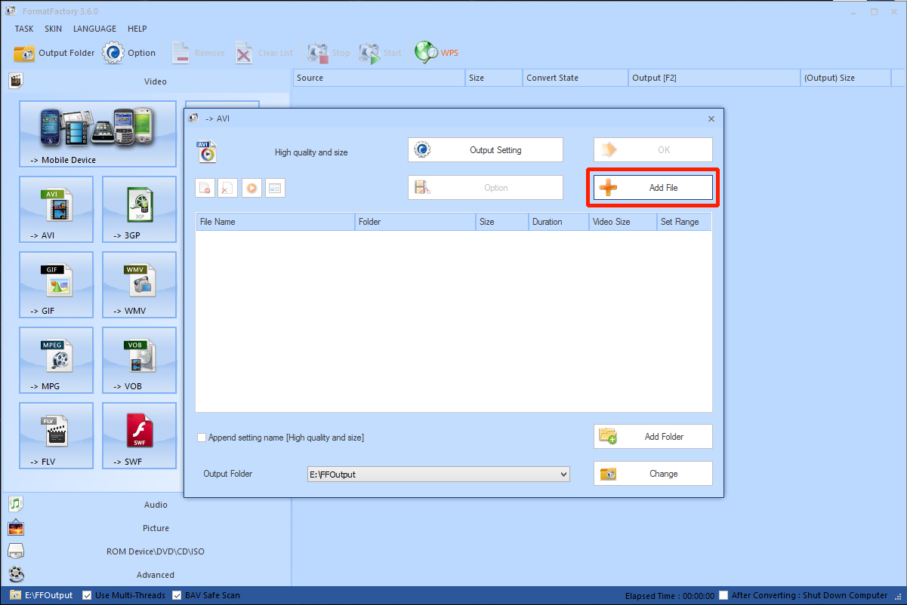
Task: Select the MPG conversion tile
Action: coord(57,360)
